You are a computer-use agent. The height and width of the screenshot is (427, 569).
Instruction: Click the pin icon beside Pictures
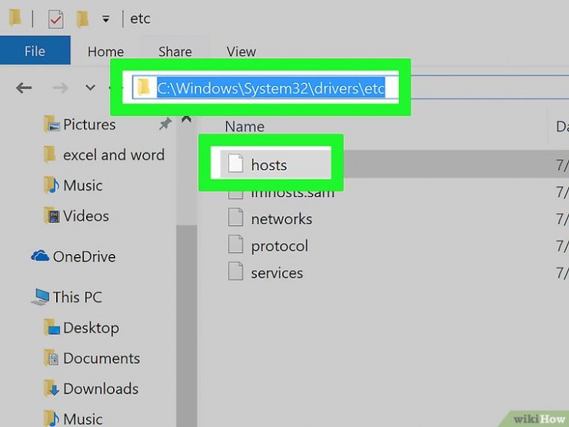click(x=165, y=124)
